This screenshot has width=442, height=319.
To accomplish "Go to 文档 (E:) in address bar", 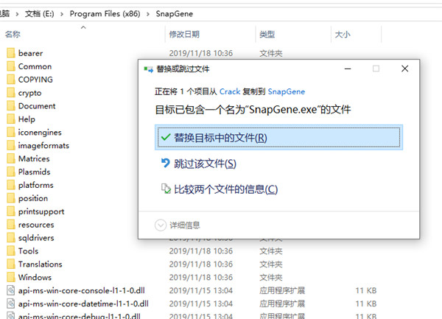I will click(x=40, y=13).
